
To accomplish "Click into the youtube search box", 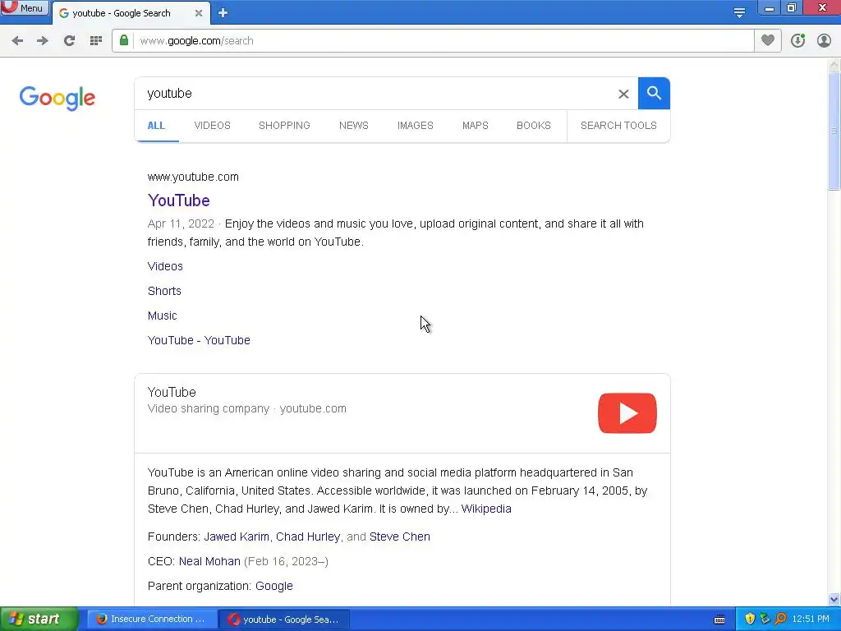I will [375, 94].
